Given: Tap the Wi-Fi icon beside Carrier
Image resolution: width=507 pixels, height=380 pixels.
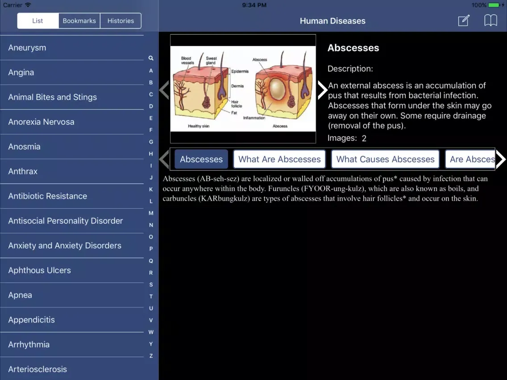Looking at the screenshot, I should pyautogui.click(x=28, y=5).
